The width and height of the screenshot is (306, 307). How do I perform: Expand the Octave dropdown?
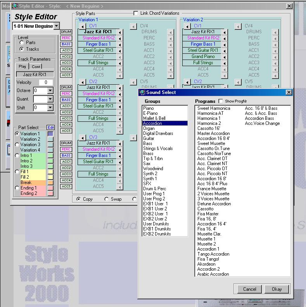50,91
